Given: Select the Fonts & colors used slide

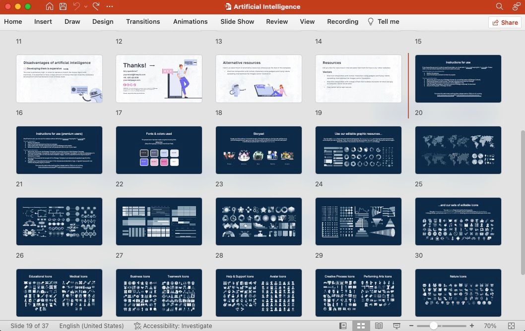Looking at the screenshot, I should tap(159, 150).
